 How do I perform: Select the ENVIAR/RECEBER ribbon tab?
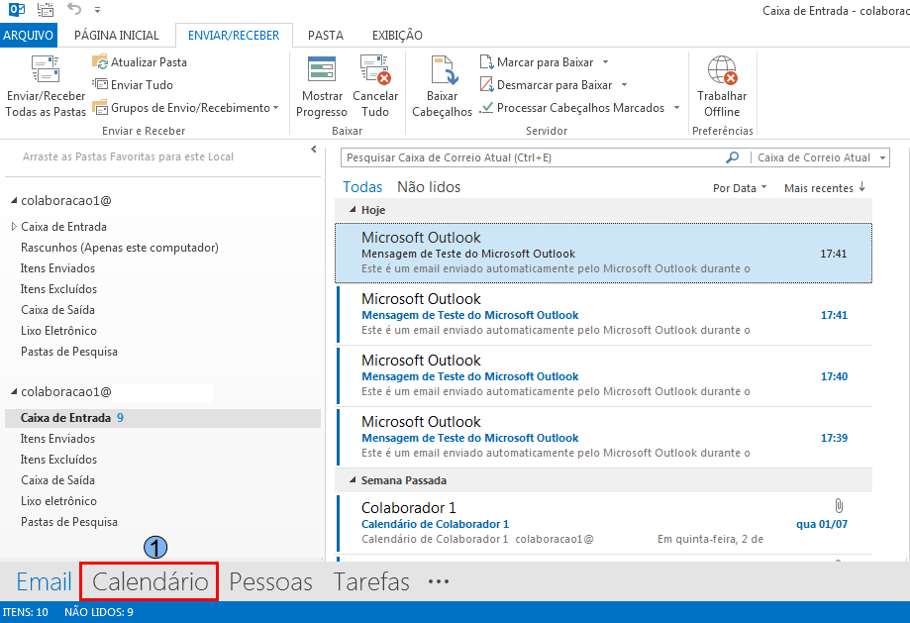(234, 36)
